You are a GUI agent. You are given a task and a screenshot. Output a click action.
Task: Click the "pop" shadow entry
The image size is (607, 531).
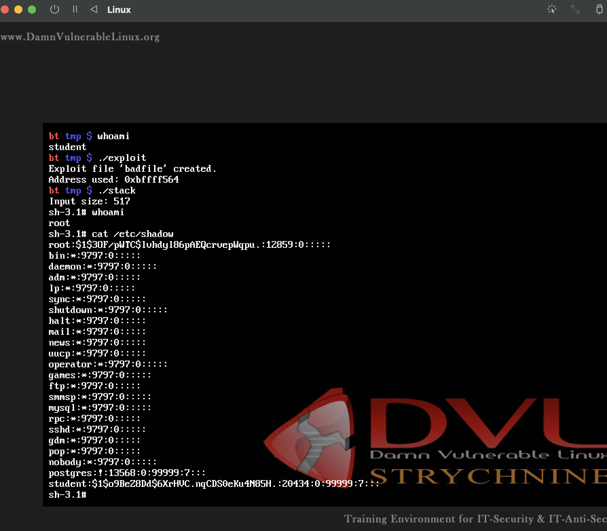tap(94, 451)
